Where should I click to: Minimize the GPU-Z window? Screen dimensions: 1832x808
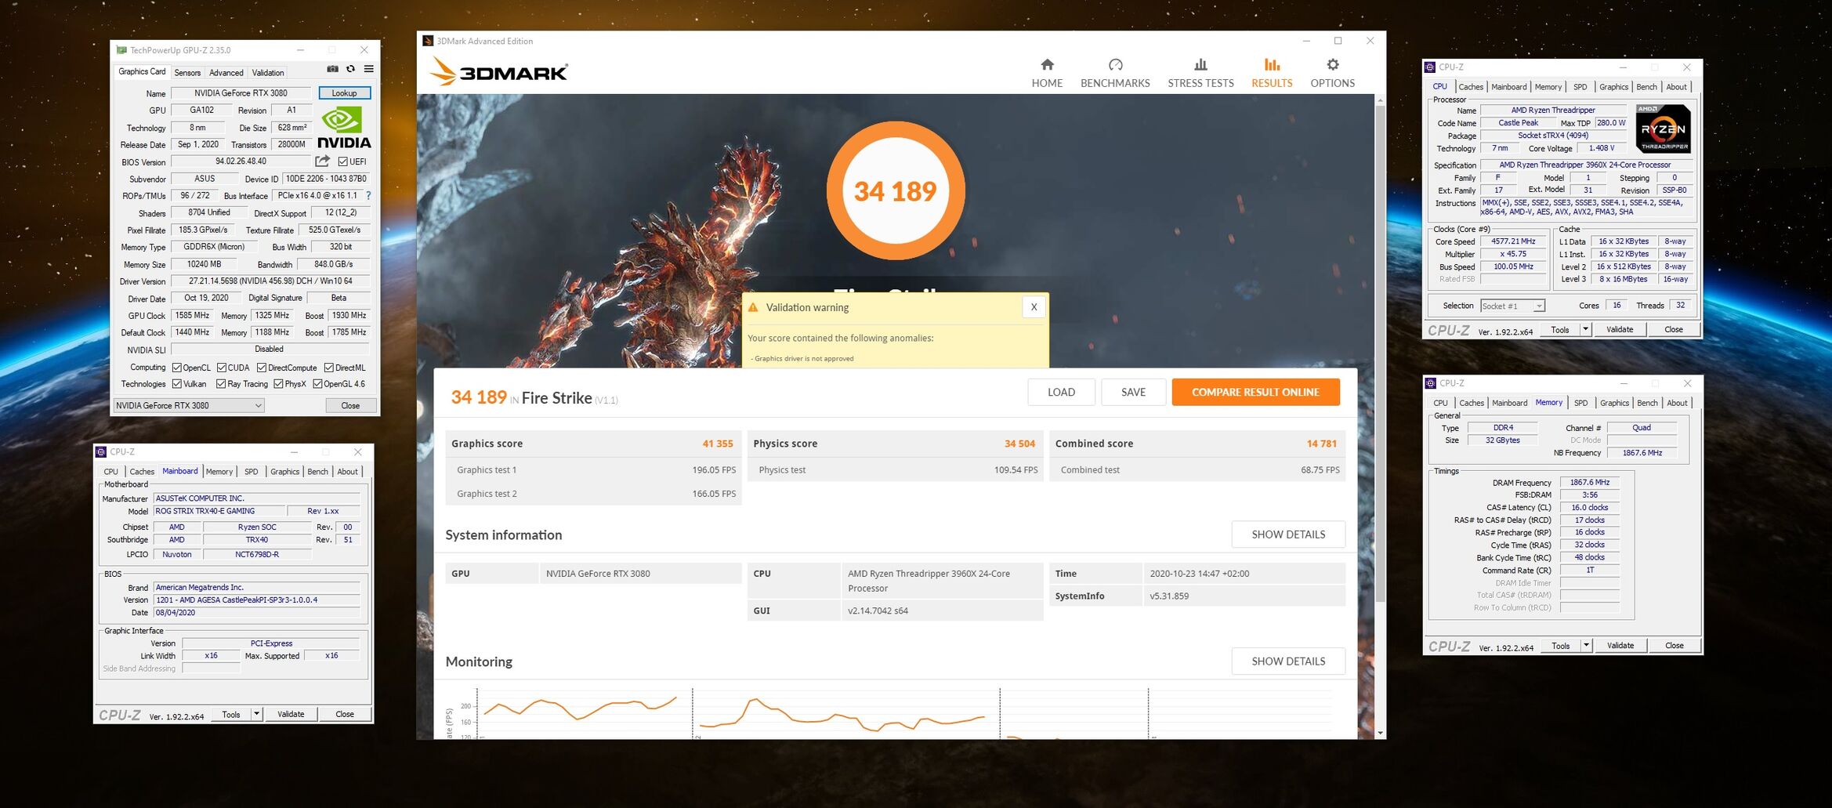[300, 50]
